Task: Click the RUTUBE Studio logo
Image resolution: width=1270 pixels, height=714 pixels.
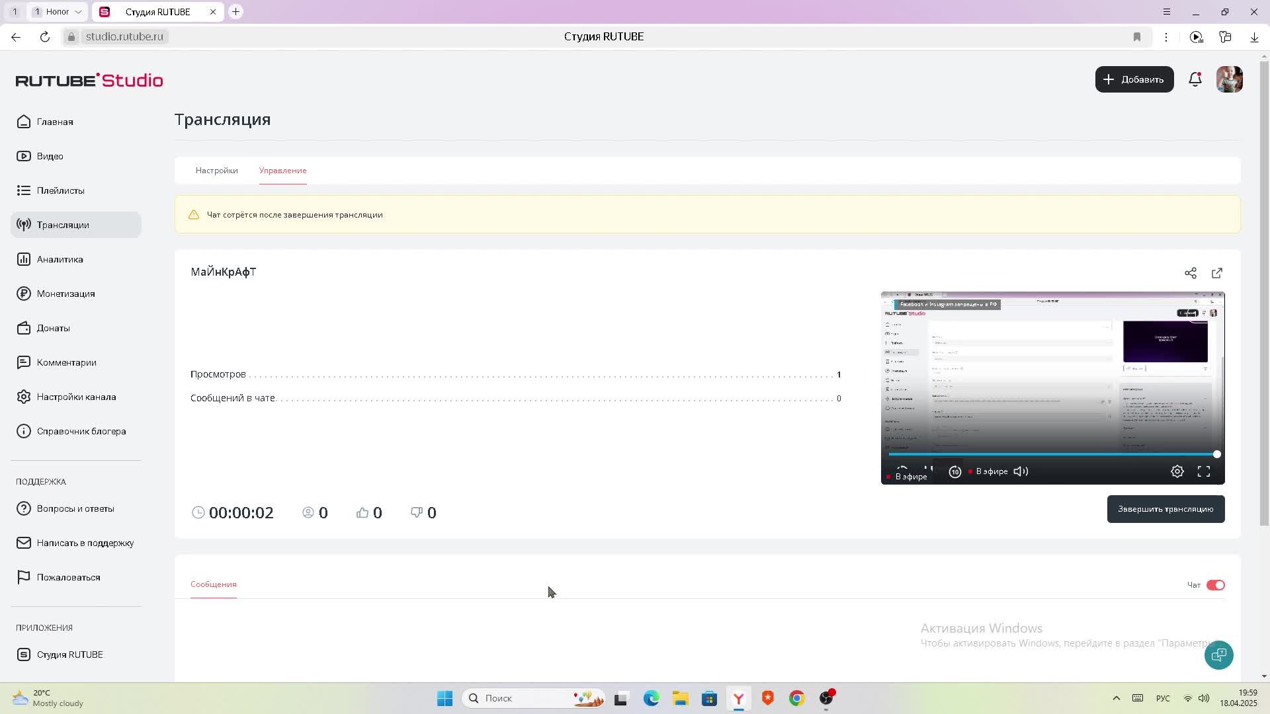Action: tap(89, 80)
